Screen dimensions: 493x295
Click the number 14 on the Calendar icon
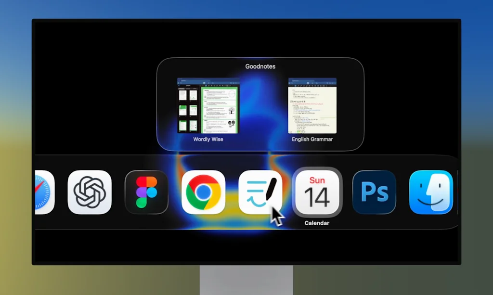pos(317,198)
